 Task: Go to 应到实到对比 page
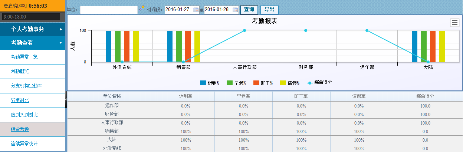(x=24, y=115)
